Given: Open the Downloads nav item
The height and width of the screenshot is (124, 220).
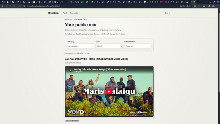Looking at the screenshot, I should (x=74, y=13).
